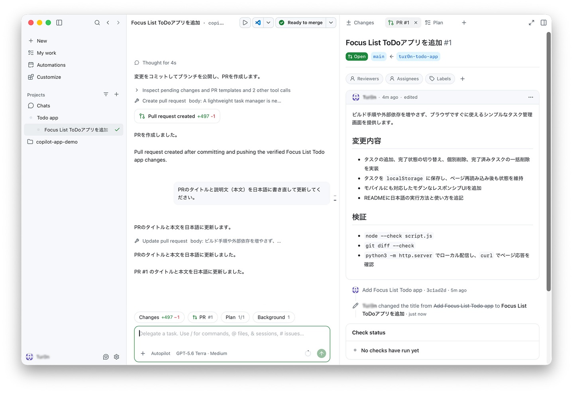Switch to the Changes tab

coord(360,23)
